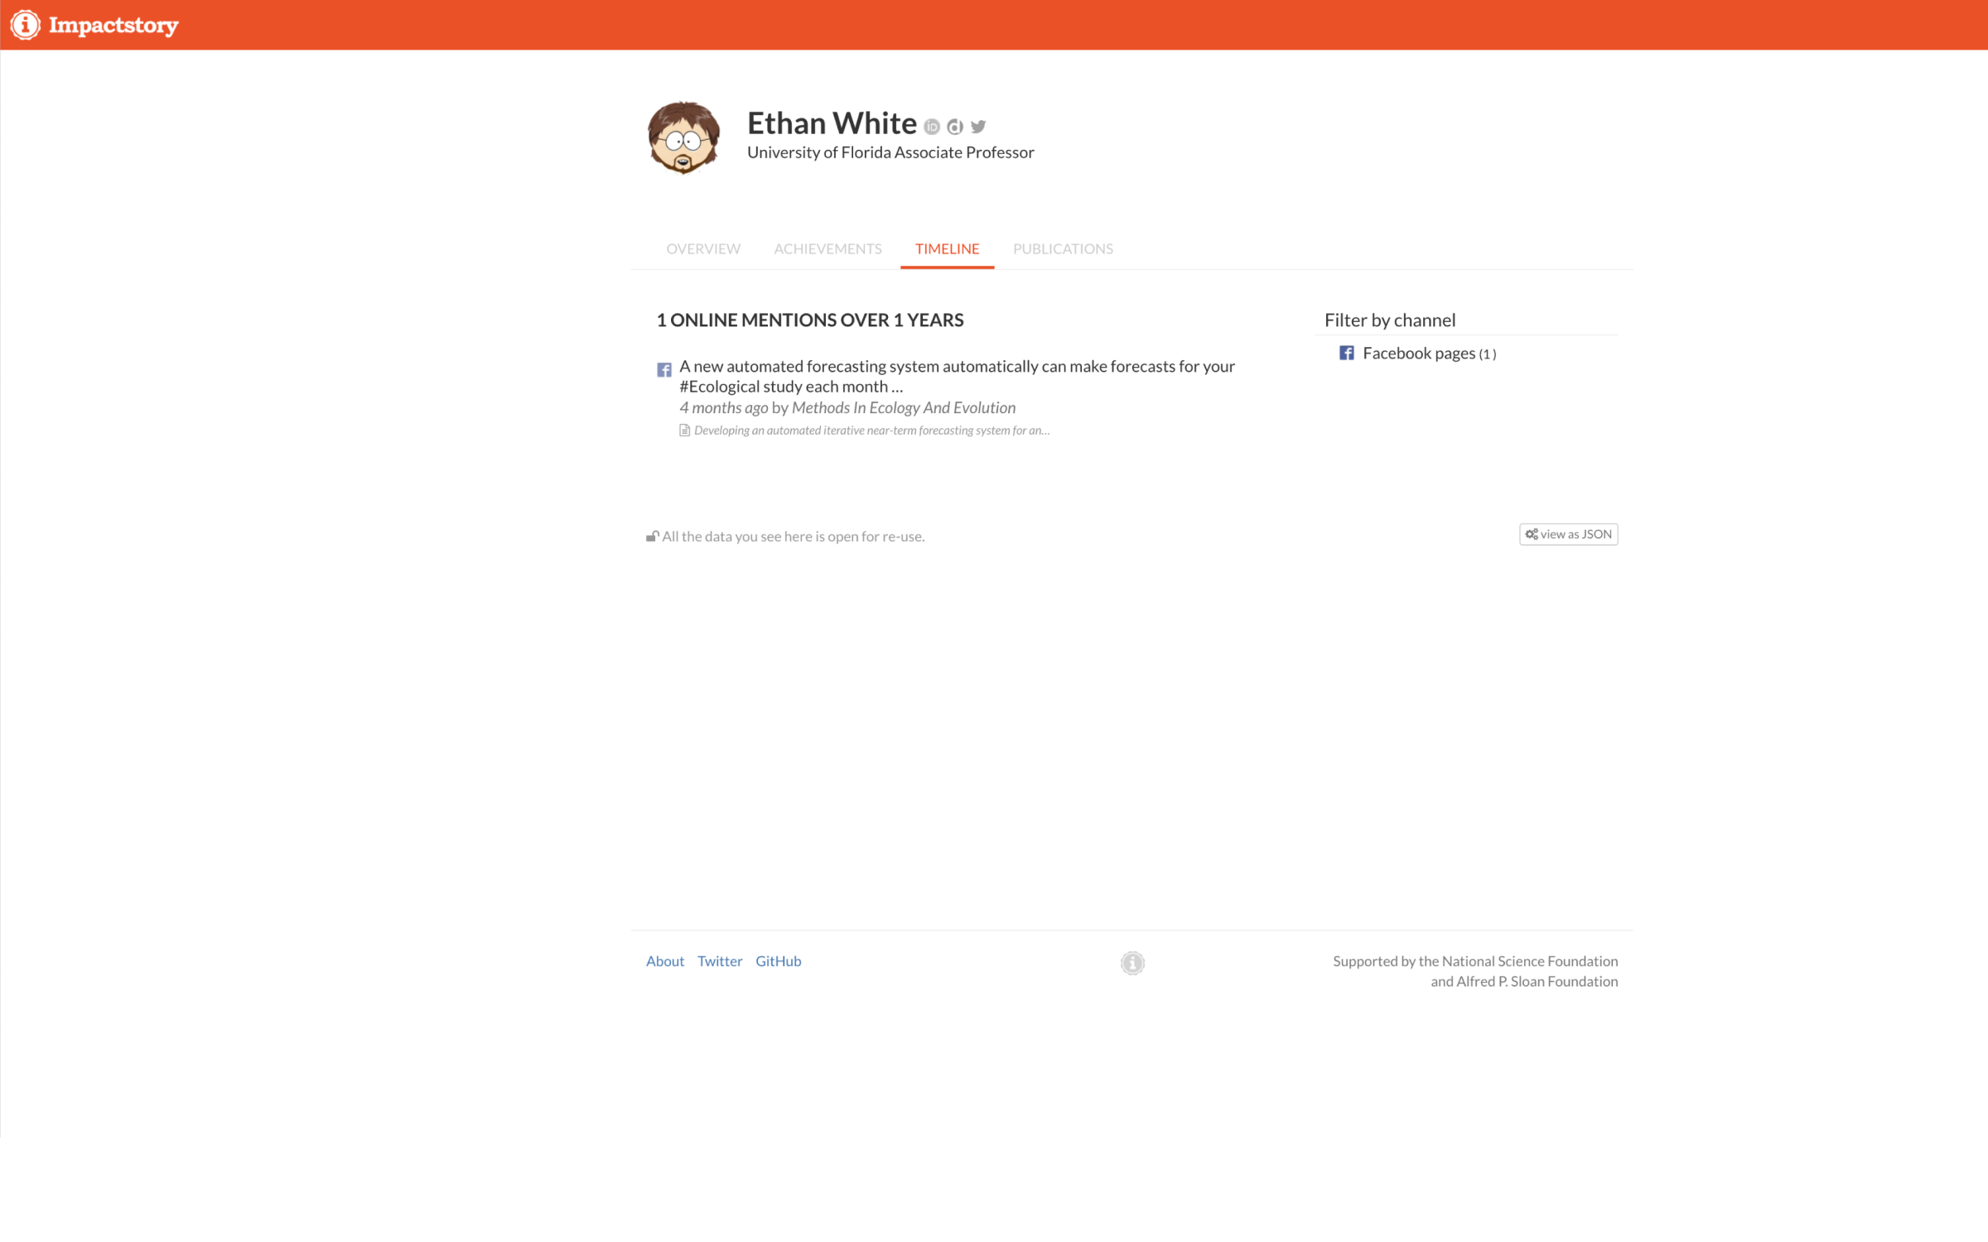Open the Twitter link in footer
This screenshot has height=1242, width=1988.
coord(719,961)
